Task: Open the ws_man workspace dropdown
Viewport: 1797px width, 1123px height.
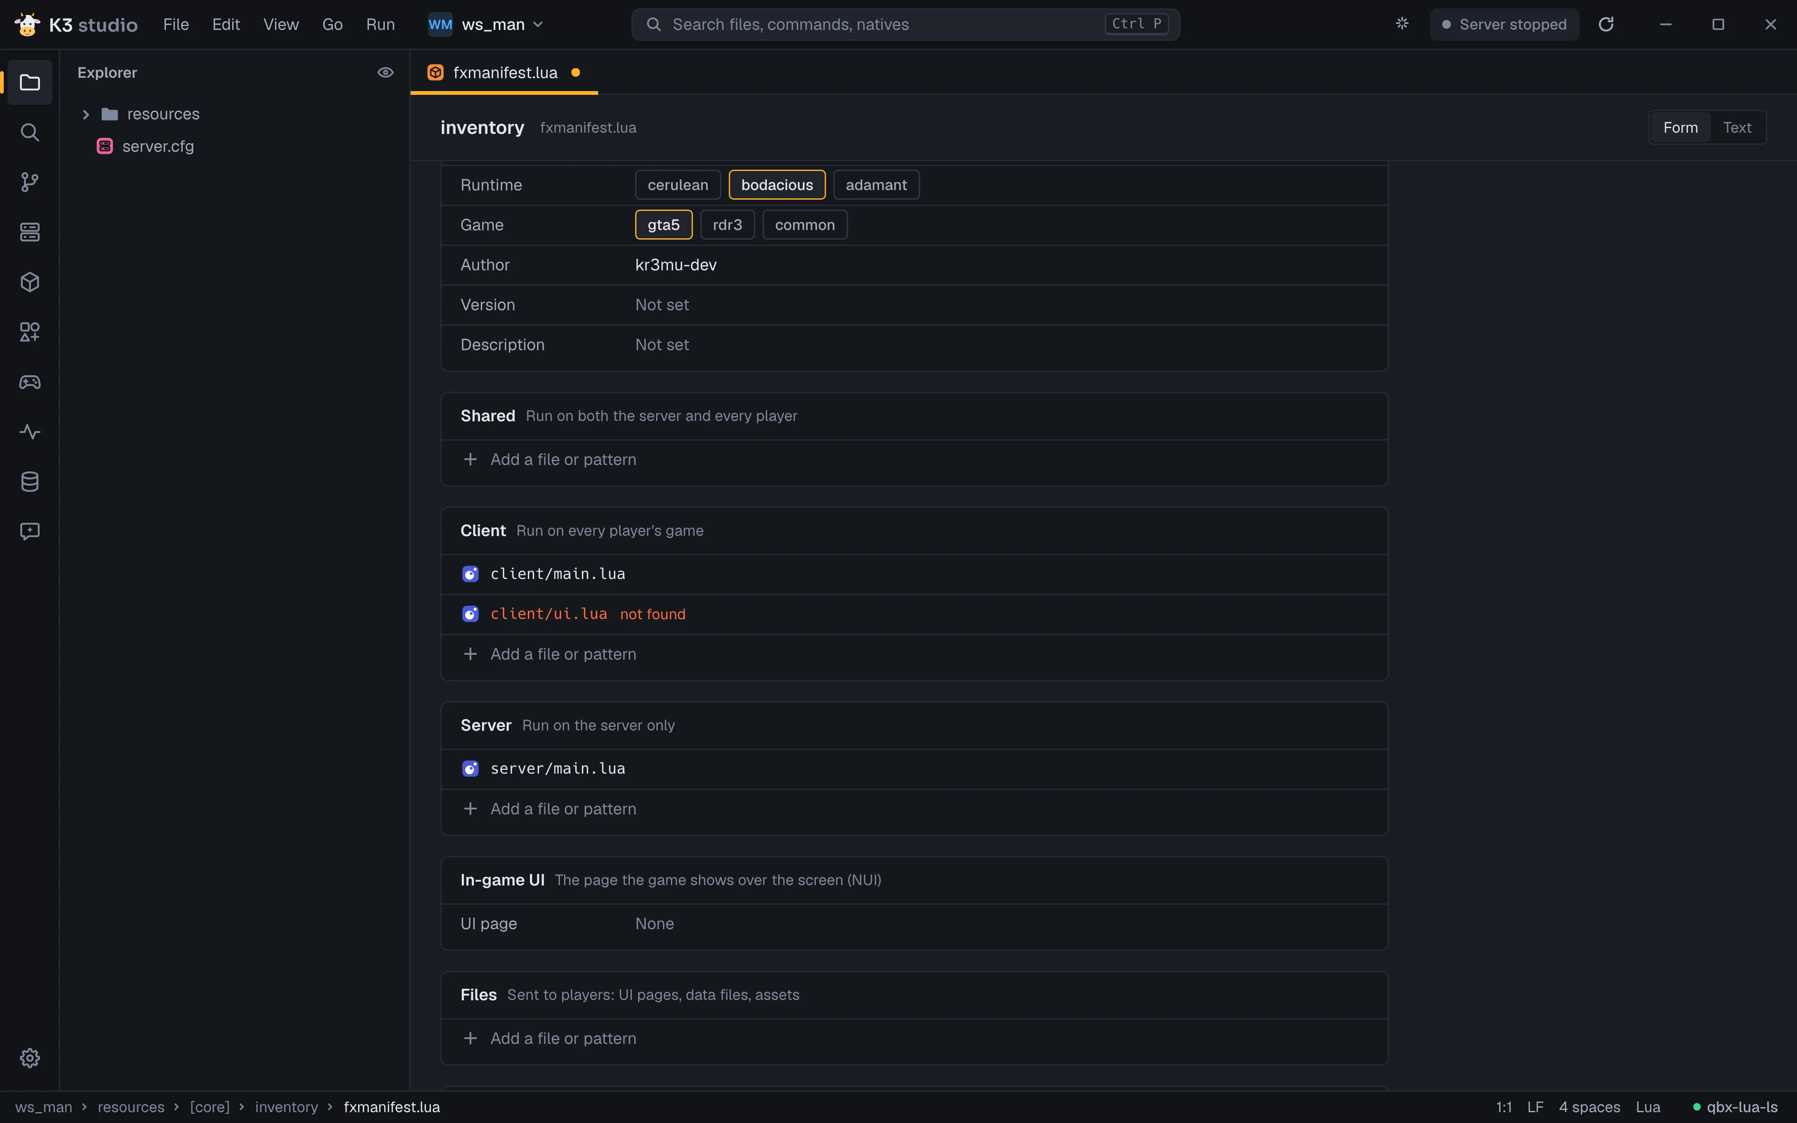Action: (x=486, y=25)
